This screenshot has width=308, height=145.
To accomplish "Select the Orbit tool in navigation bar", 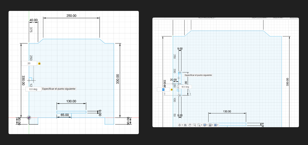I will coord(180,125).
